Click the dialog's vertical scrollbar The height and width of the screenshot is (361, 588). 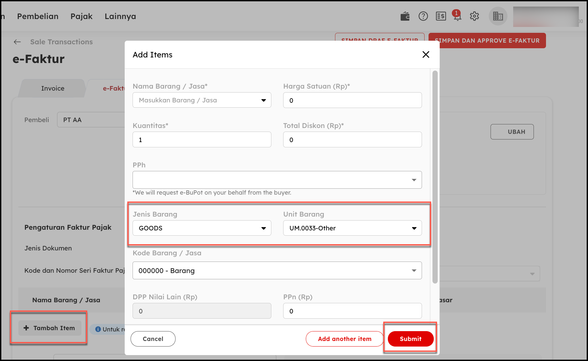[435, 177]
